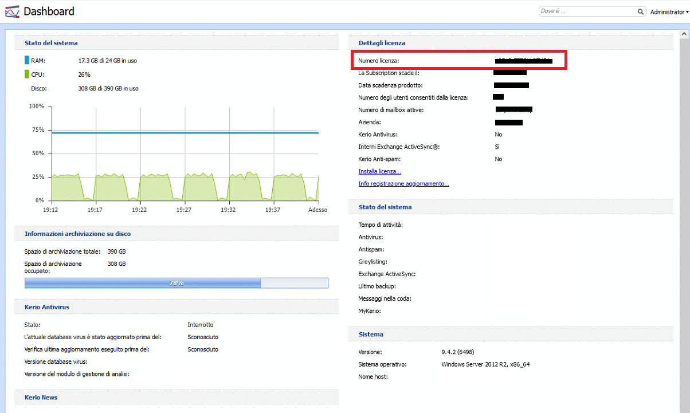Click the magnifier icon in the search box

(641, 11)
